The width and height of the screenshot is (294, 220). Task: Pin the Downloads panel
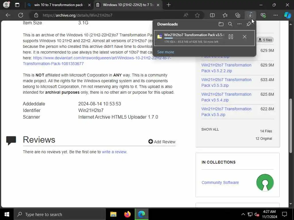(x=248, y=24)
